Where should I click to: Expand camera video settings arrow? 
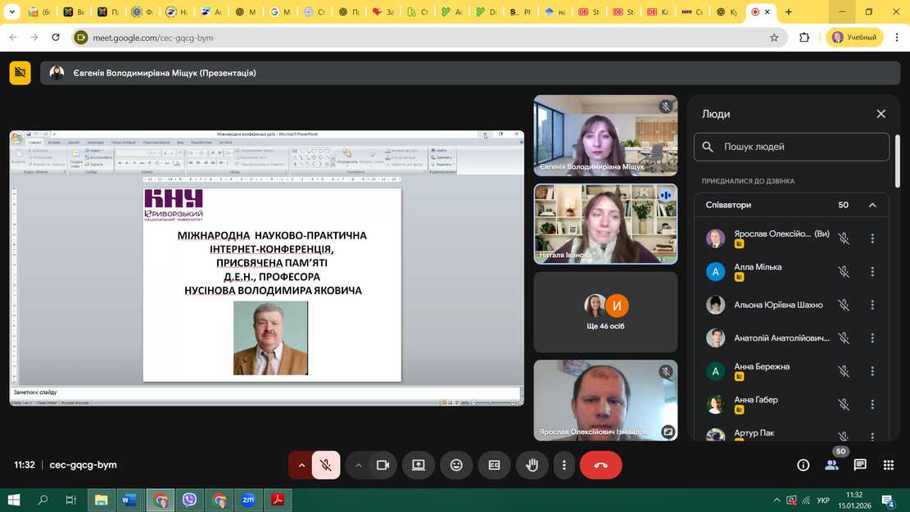[x=358, y=465]
